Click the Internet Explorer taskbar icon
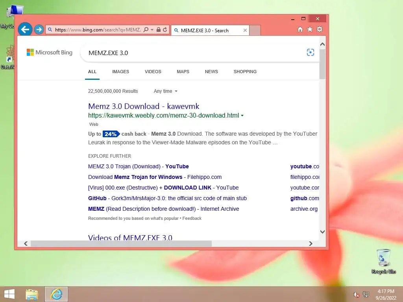This screenshot has width=403, height=302. click(x=56, y=294)
